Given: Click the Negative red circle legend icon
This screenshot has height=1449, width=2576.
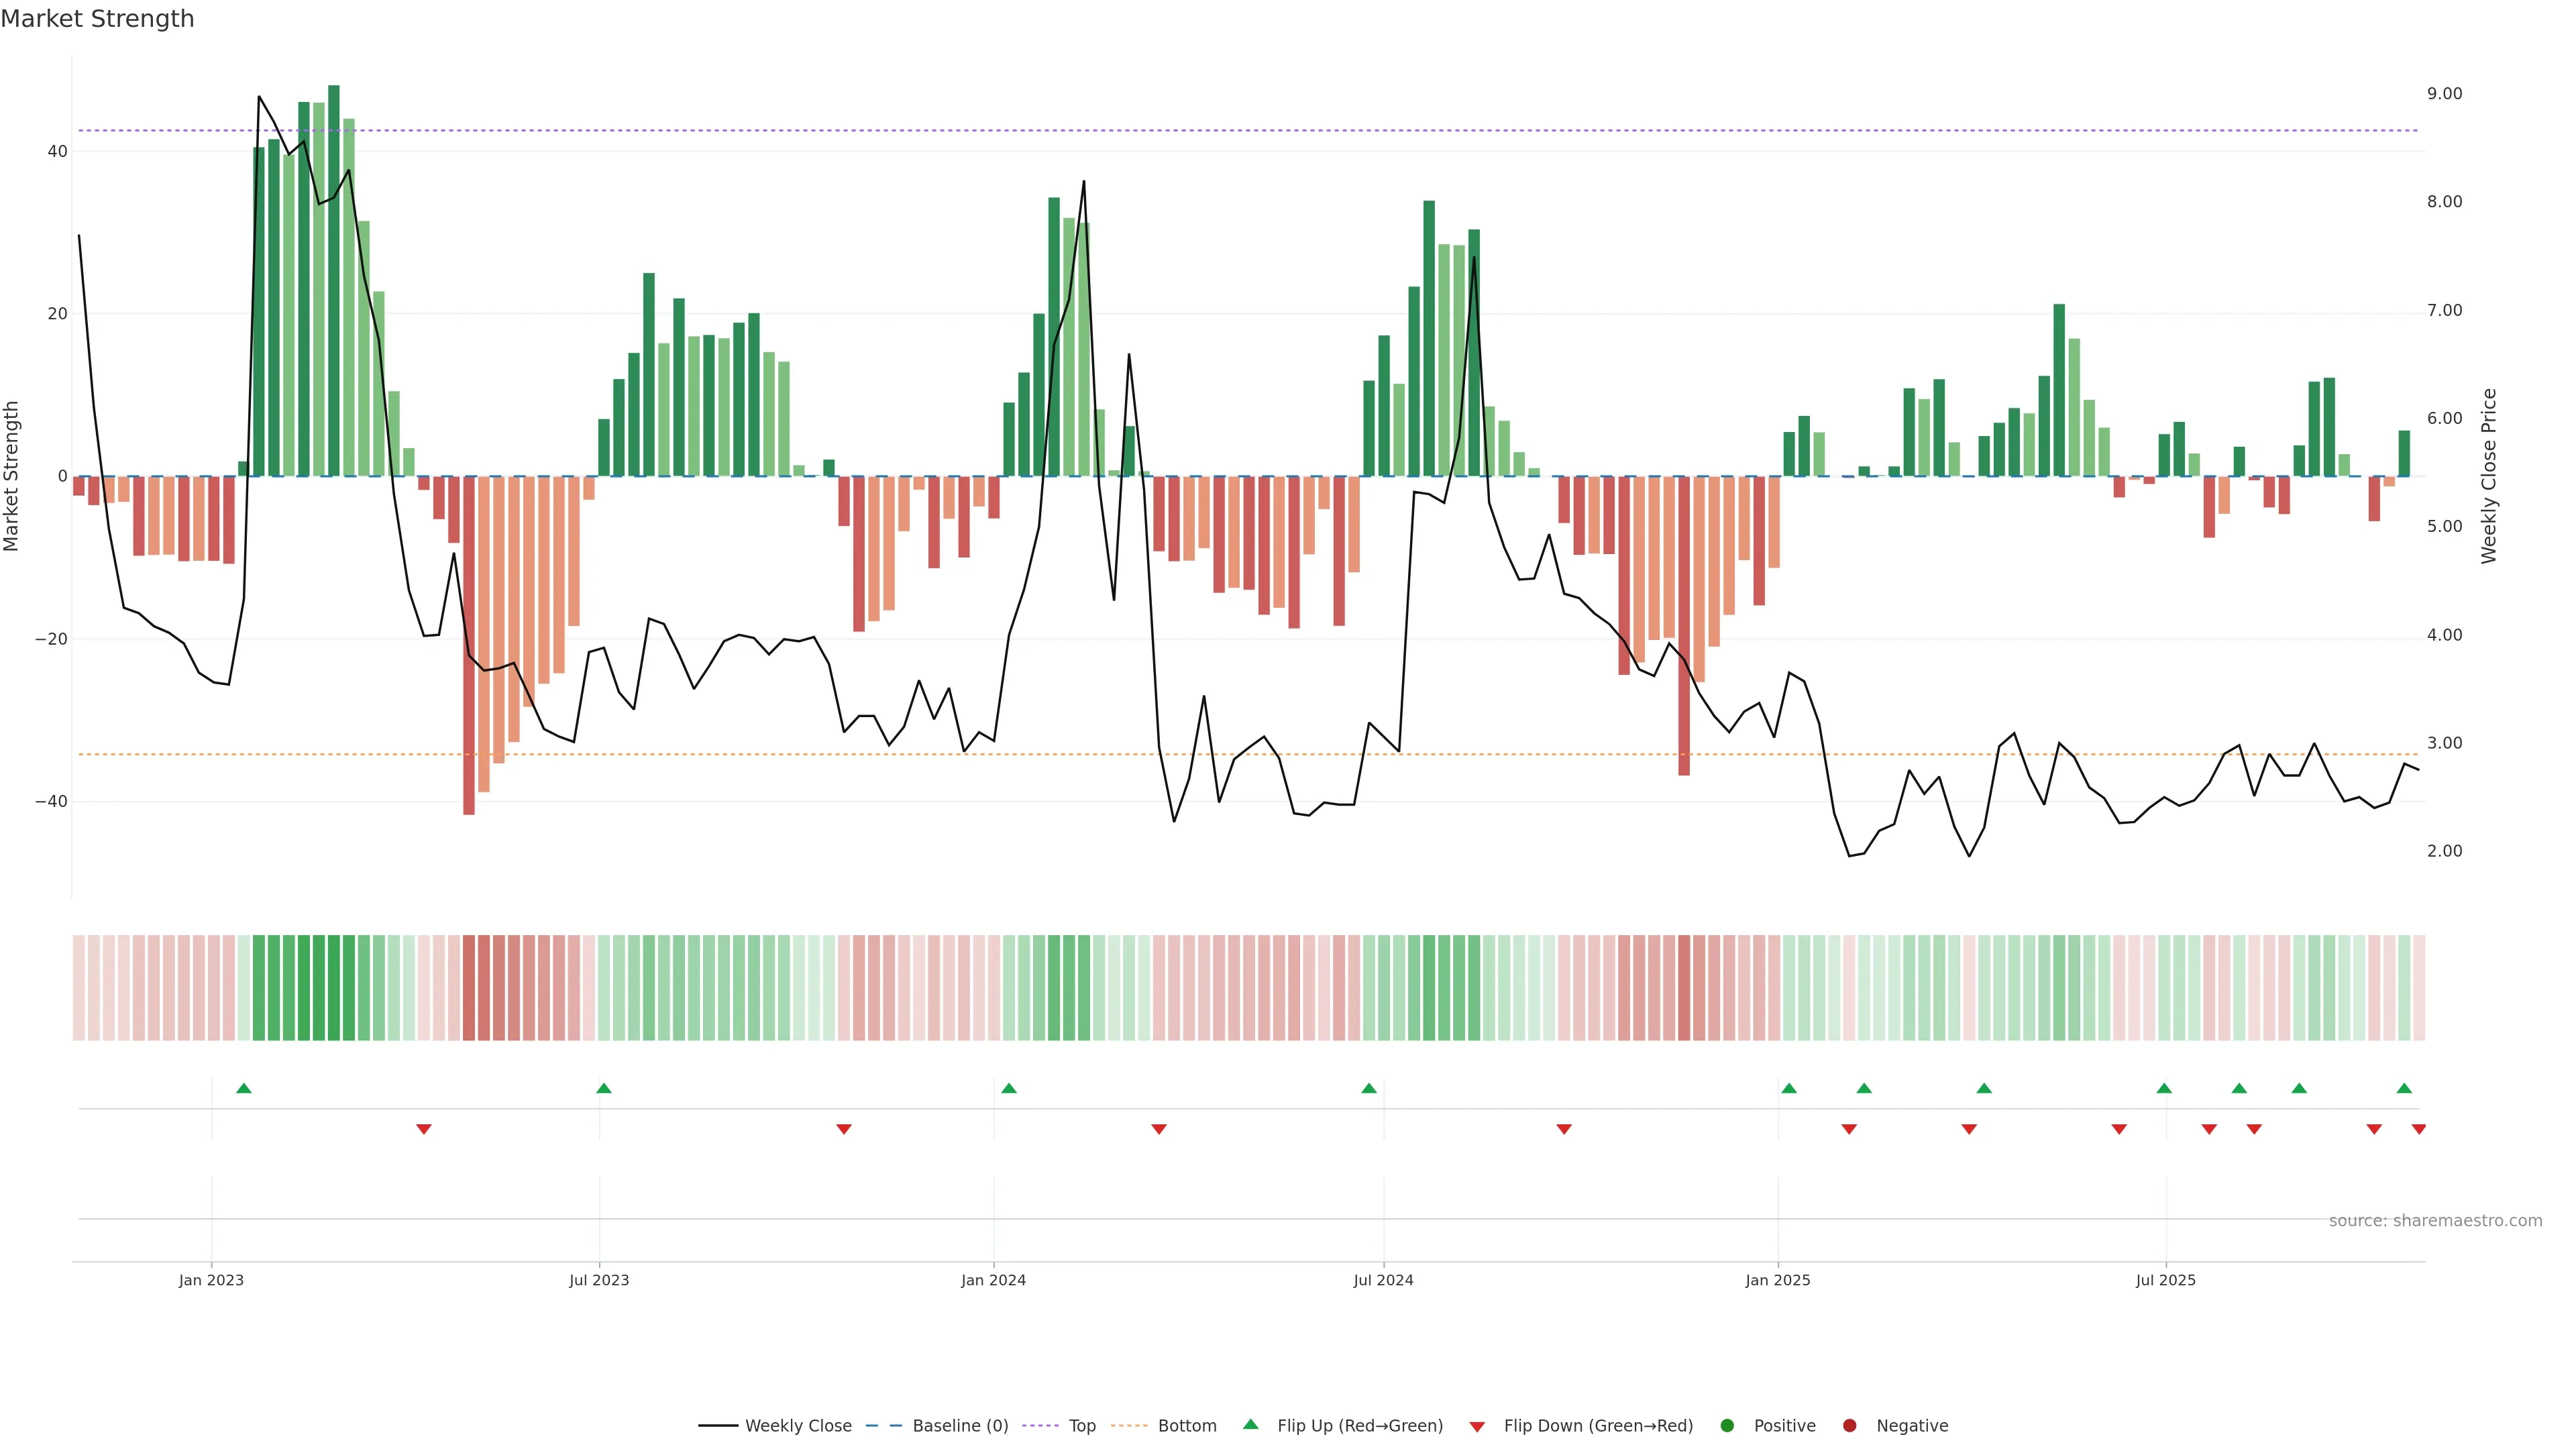Looking at the screenshot, I should point(1849,1426).
